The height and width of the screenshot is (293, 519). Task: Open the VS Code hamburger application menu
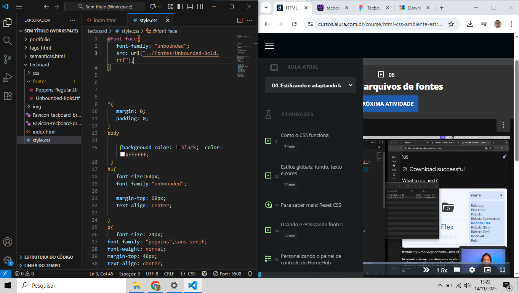pyautogui.click(x=19, y=6)
